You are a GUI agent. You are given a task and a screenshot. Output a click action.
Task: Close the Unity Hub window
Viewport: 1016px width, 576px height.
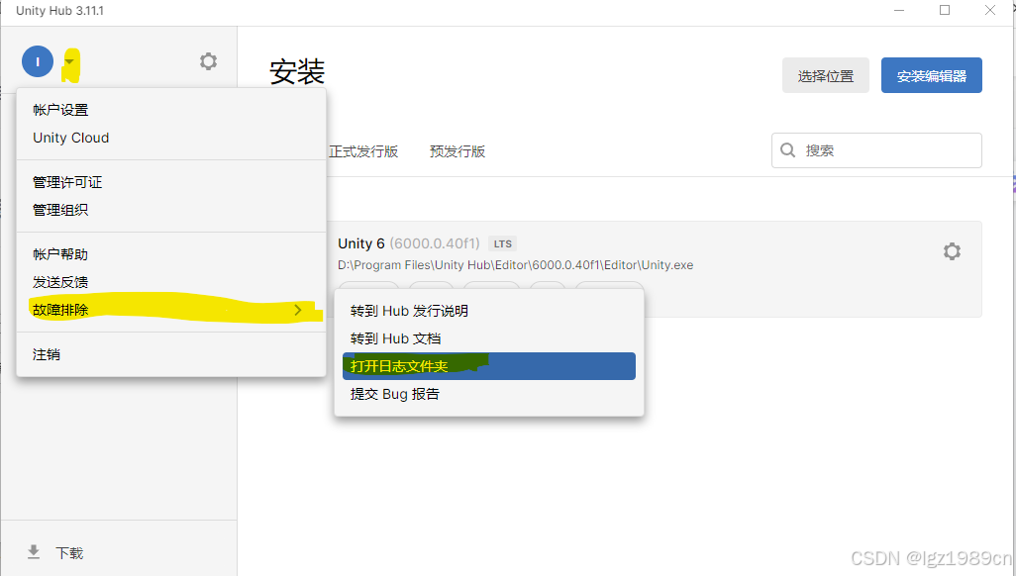(990, 10)
